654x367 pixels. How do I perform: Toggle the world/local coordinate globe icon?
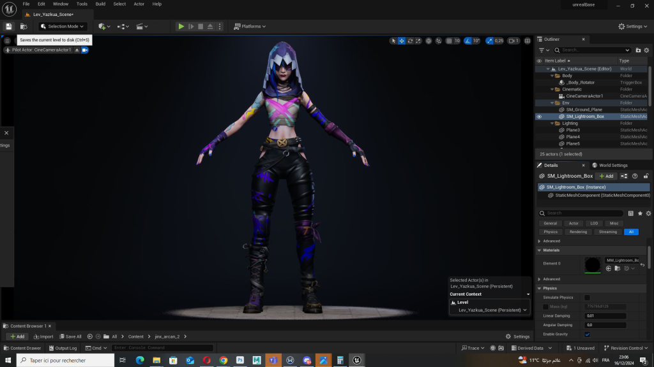tap(429, 41)
